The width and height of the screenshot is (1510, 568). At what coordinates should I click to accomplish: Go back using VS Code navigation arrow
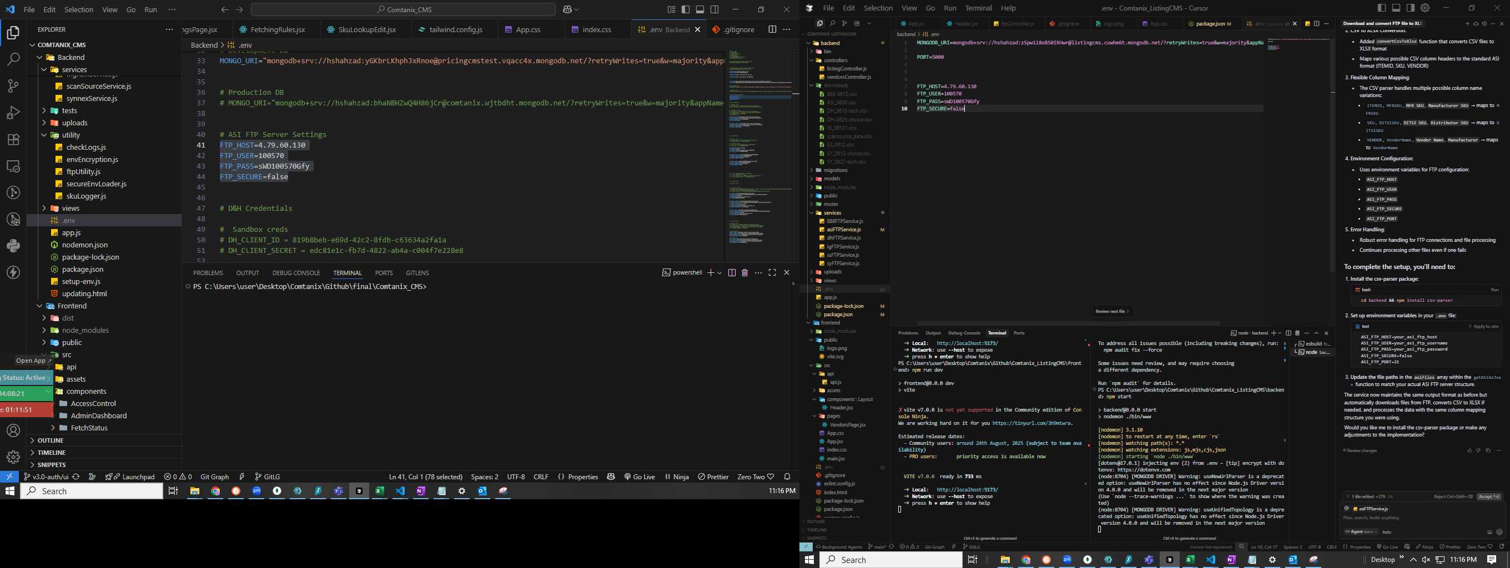(x=224, y=9)
